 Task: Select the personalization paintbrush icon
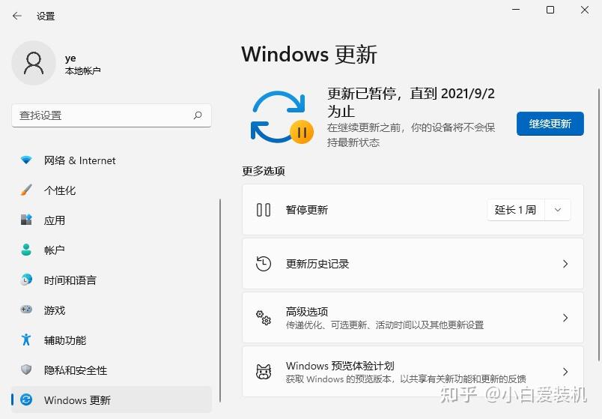point(26,190)
